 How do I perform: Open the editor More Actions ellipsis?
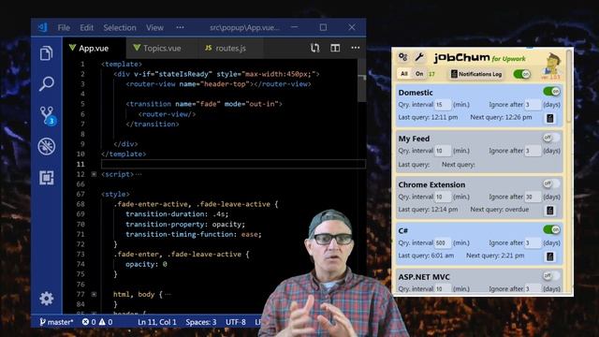coord(356,48)
